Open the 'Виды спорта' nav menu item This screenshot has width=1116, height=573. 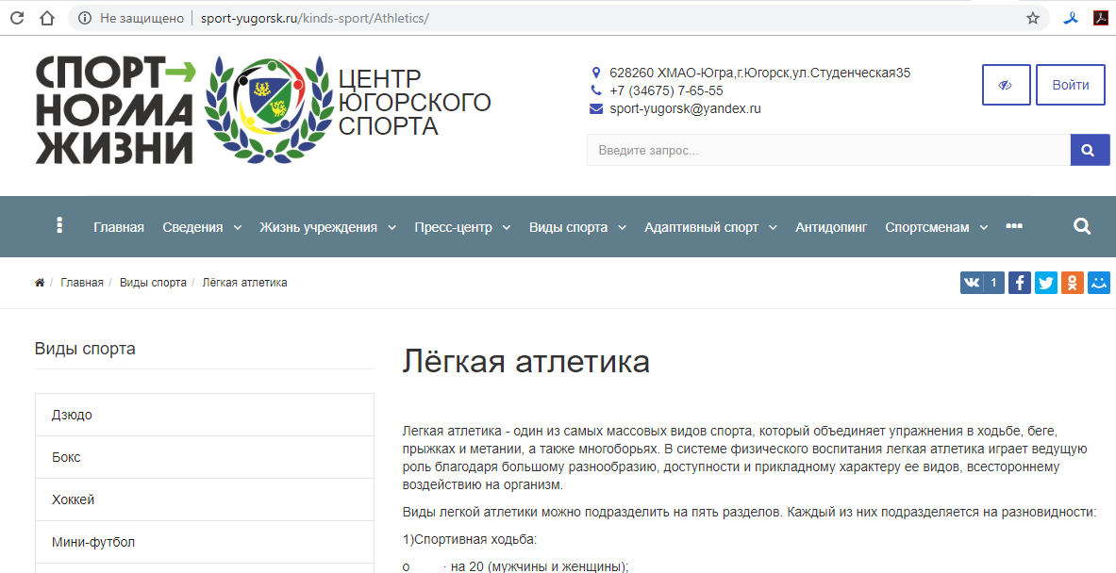[x=569, y=227]
